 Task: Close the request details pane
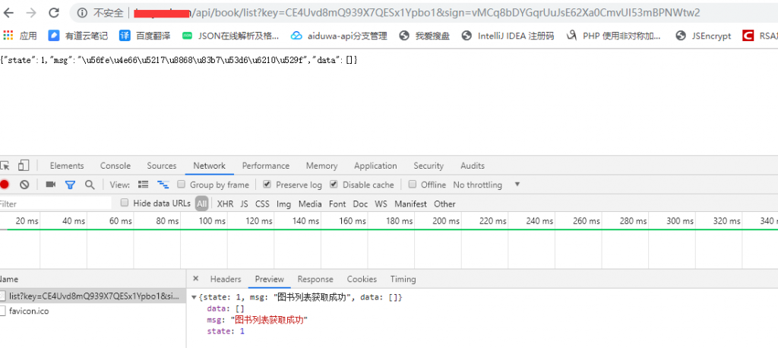click(x=196, y=279)
